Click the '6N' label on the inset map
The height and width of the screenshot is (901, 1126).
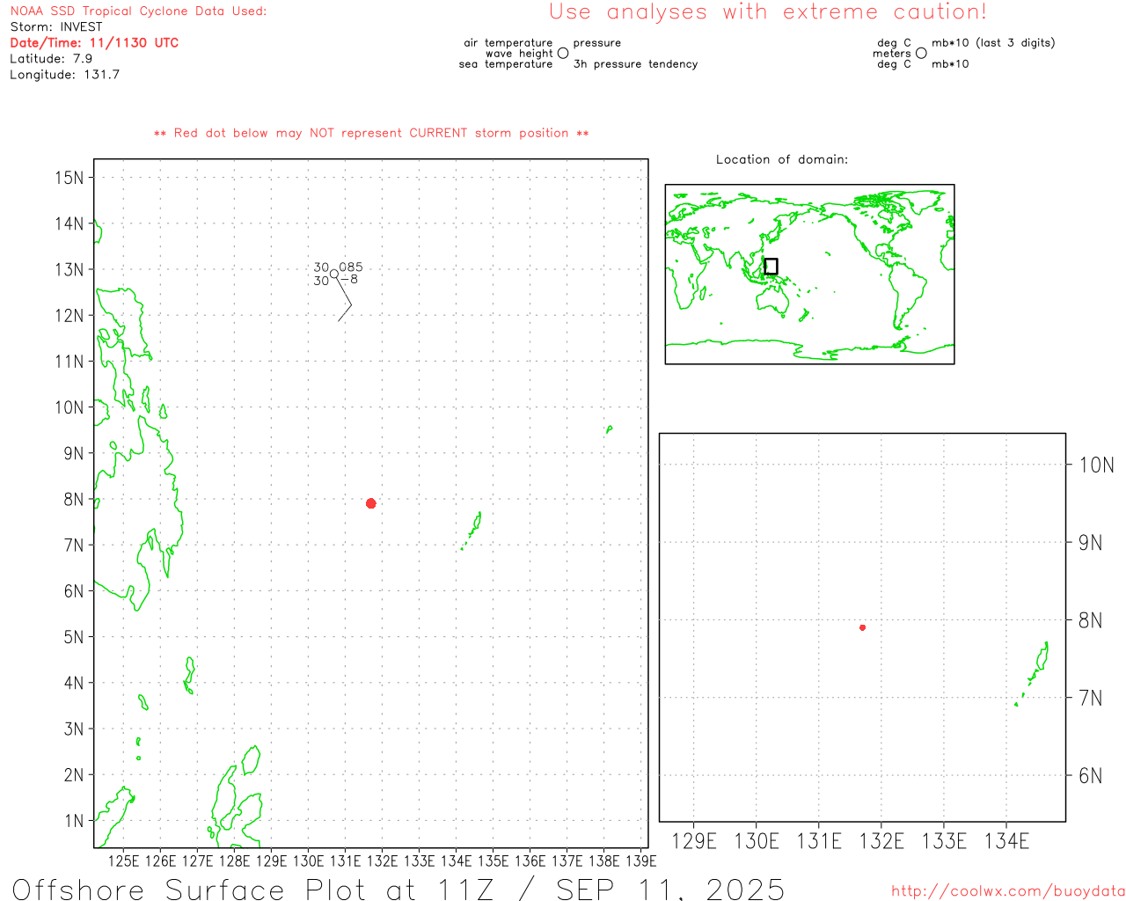pyautogui.click(x=1091, y=775)
